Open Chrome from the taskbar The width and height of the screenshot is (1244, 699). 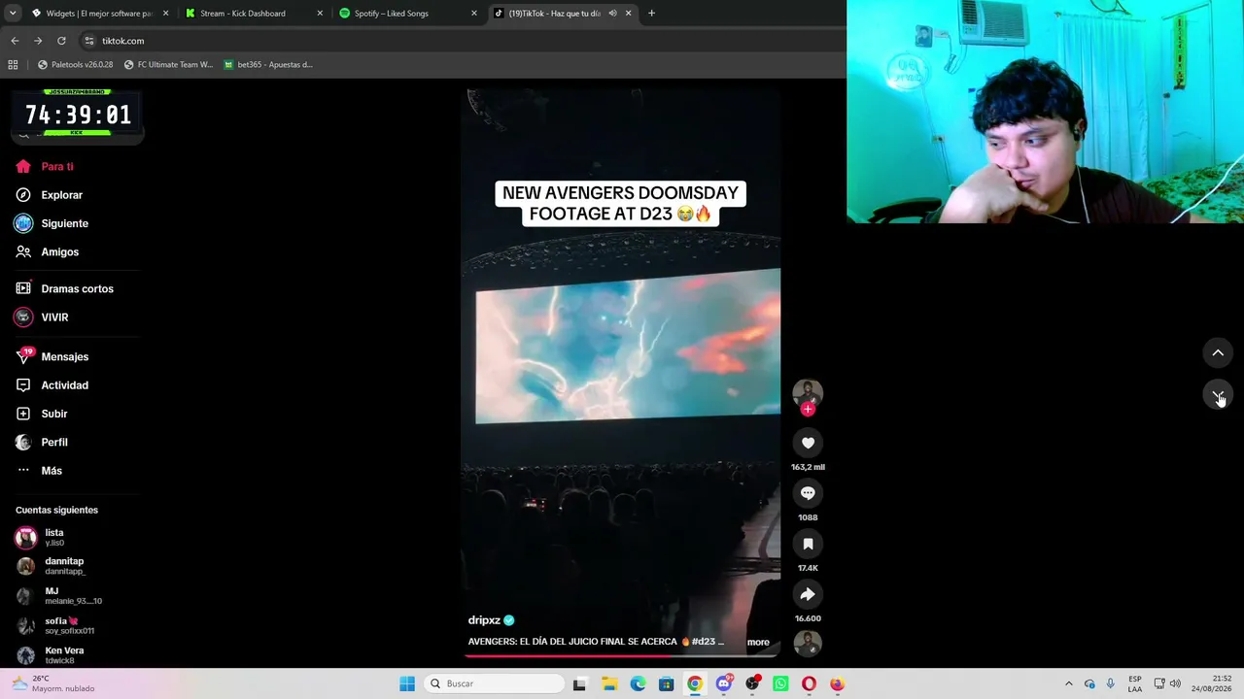(x=695, y=683)
